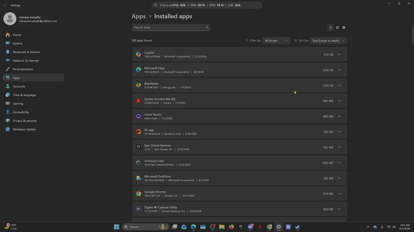Open options menu for Microsoft OneDrive
The height and width of the screenshot is (232, 414).
(x=339, y=178)
